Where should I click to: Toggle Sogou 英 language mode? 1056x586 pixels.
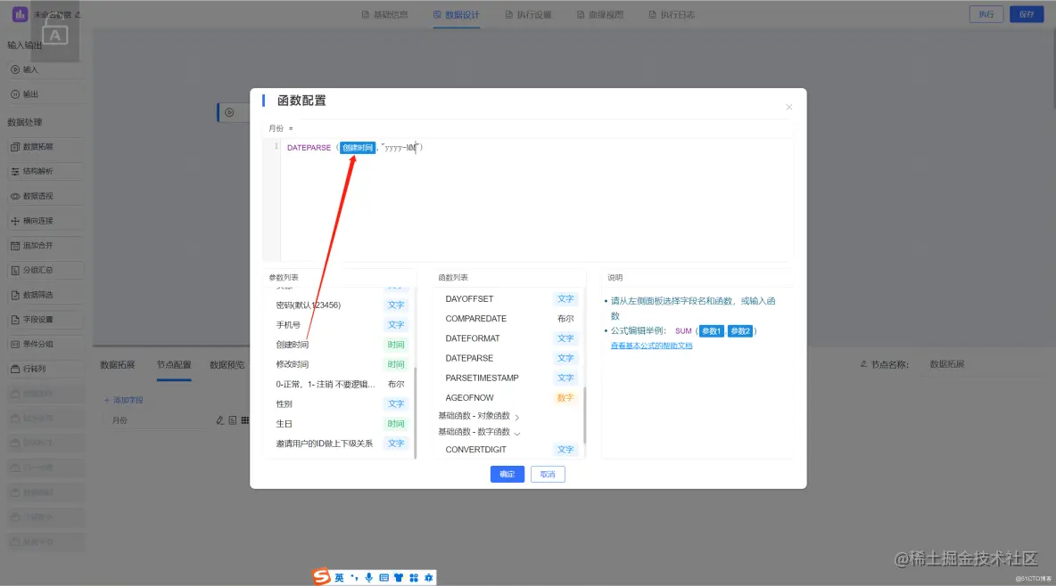(340, 578)
